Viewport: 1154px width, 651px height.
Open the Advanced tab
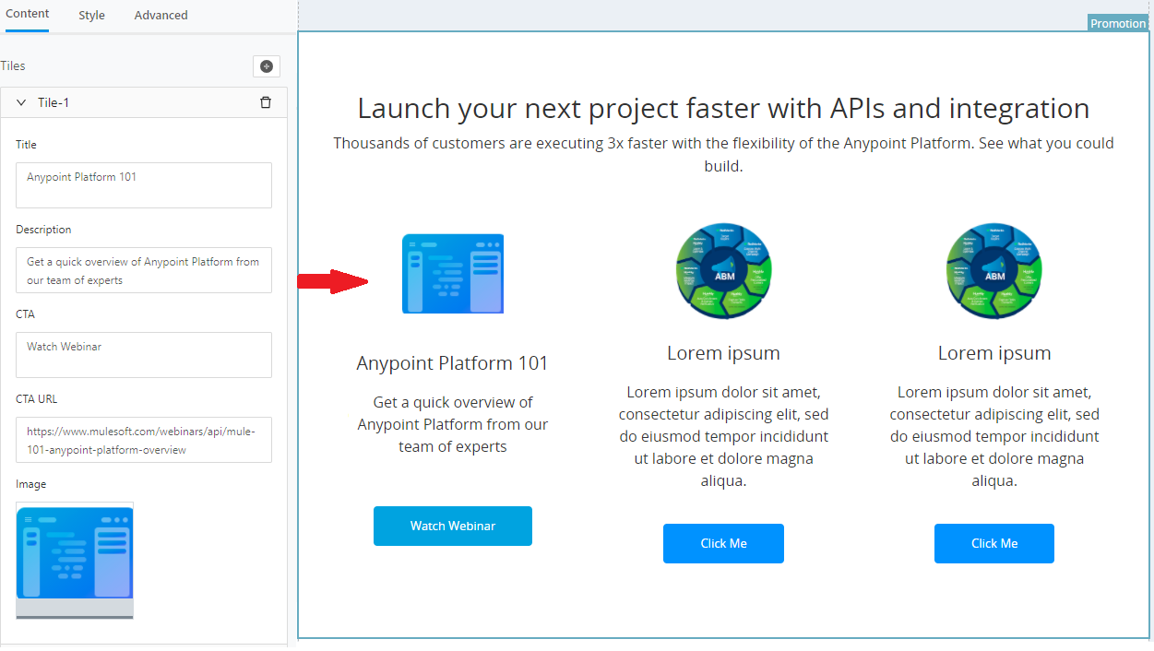[161, 16]
